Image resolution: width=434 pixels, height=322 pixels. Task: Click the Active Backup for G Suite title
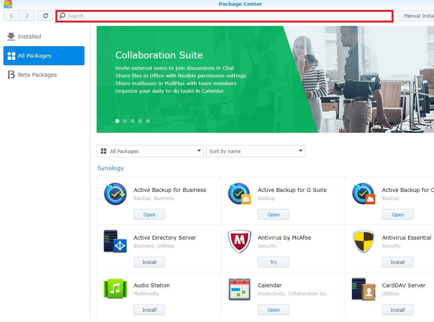[292, 190]
